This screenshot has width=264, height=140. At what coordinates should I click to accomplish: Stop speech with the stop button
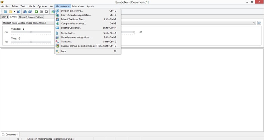point(47,12)
